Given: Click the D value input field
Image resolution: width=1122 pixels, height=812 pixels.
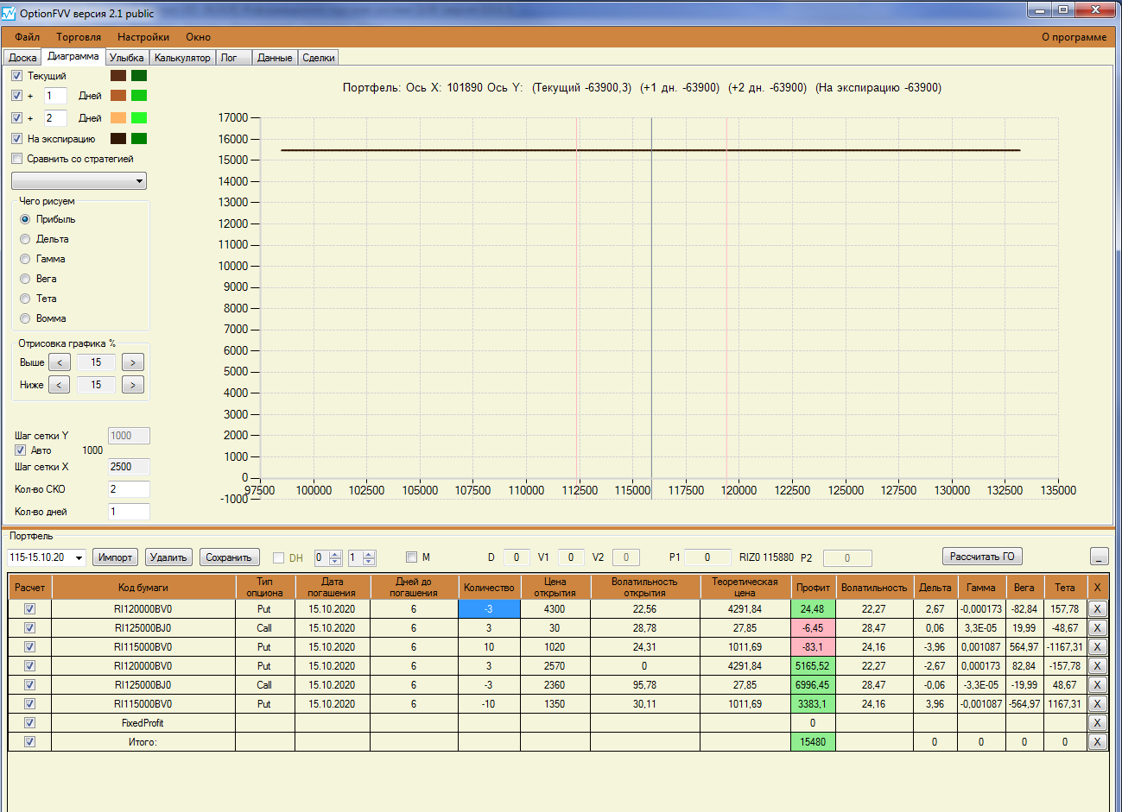Looking at the screenshot, I should (517, 557).
